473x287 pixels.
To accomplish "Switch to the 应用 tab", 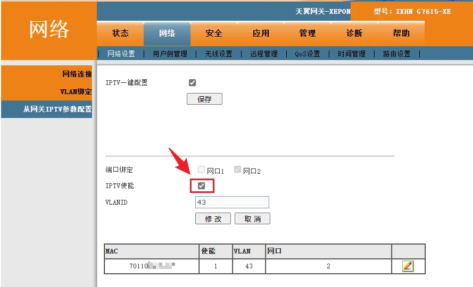I will (x=261, y=33).
